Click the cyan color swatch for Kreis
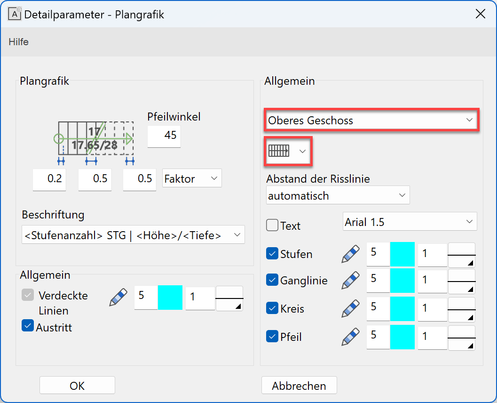This screenshot has height=403, width=497. (x=402, y=309)
